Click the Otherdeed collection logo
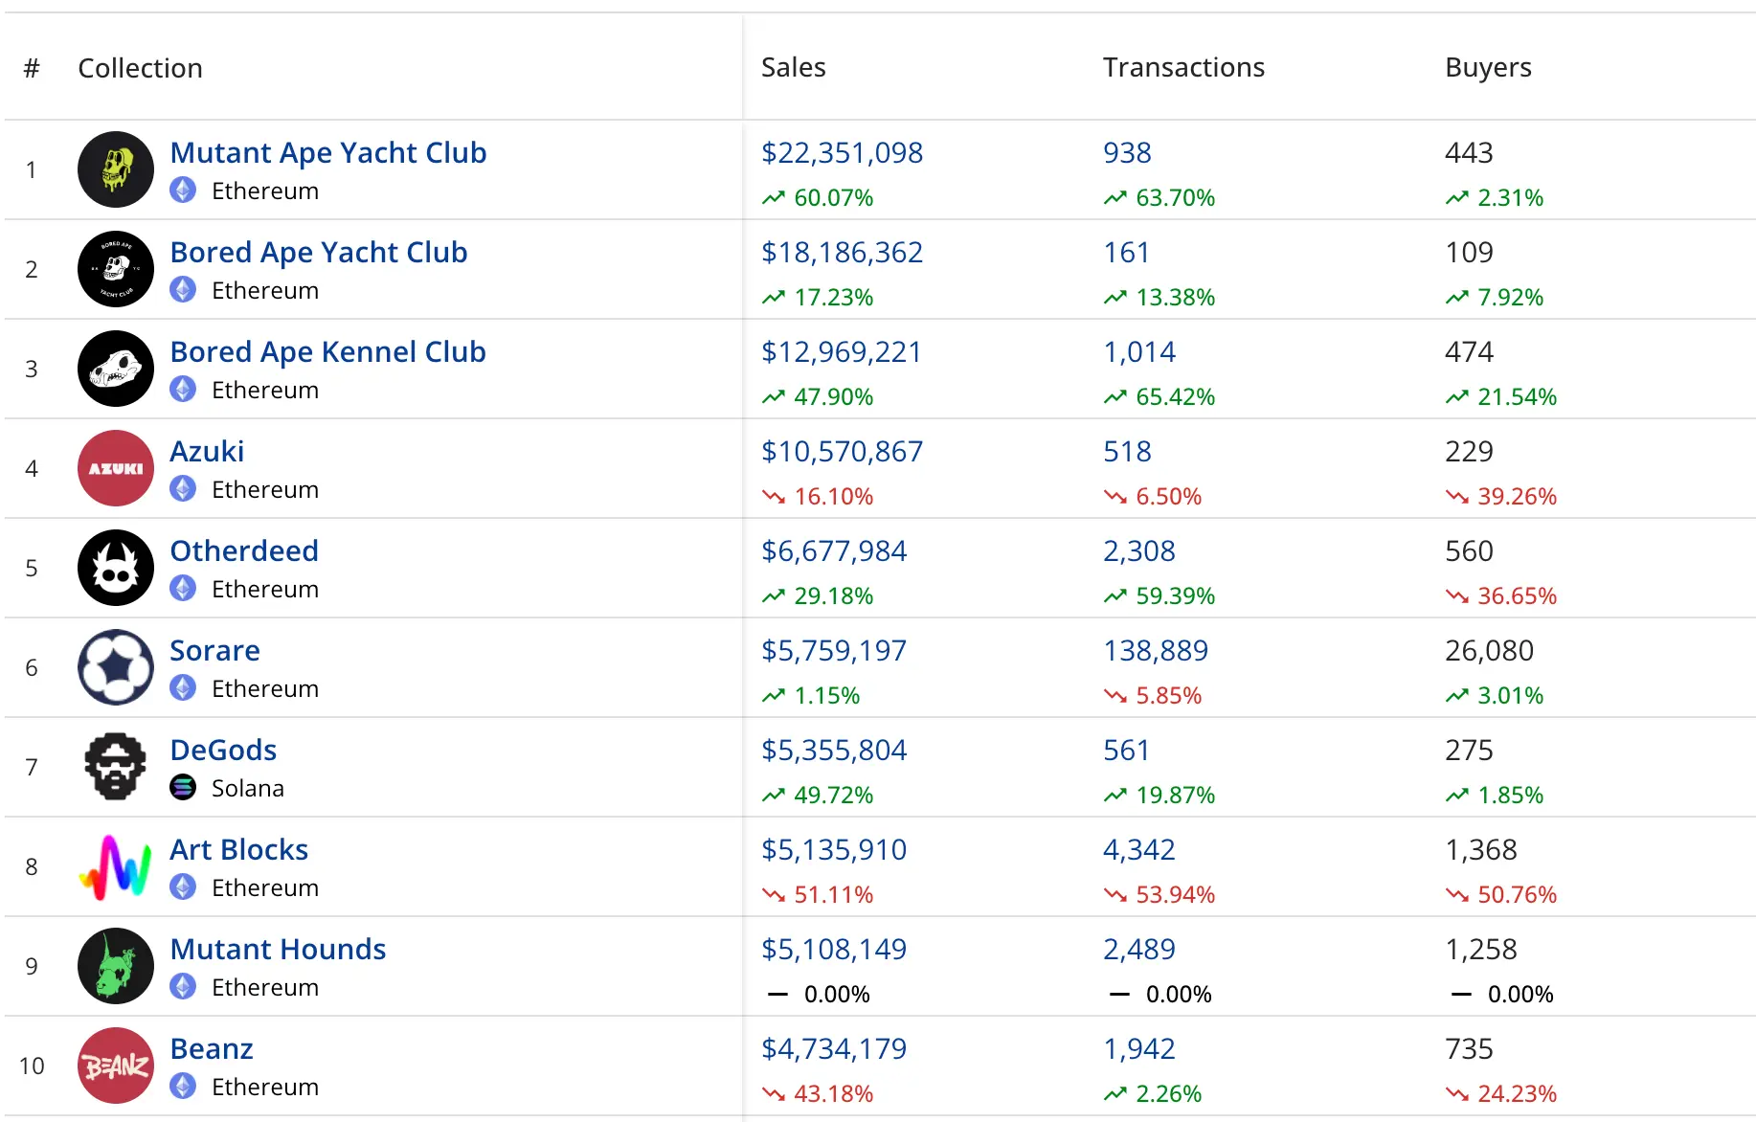This screenshot has height=1122, width=1756. [x=116, y=568]
